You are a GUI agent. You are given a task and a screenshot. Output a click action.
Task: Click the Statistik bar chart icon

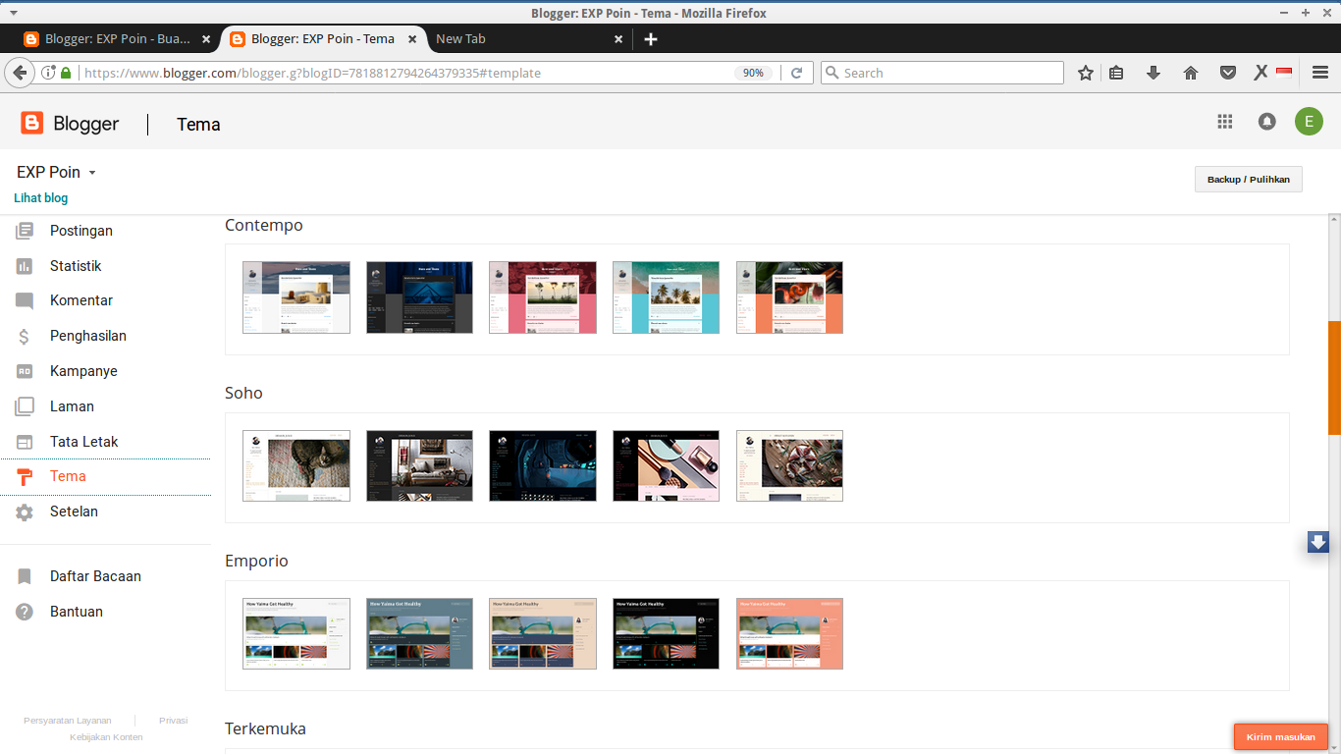pyautogui.click(x=25, y=266)
